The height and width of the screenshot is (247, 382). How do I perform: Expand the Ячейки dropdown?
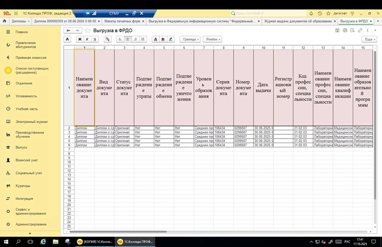coord(213,39)
